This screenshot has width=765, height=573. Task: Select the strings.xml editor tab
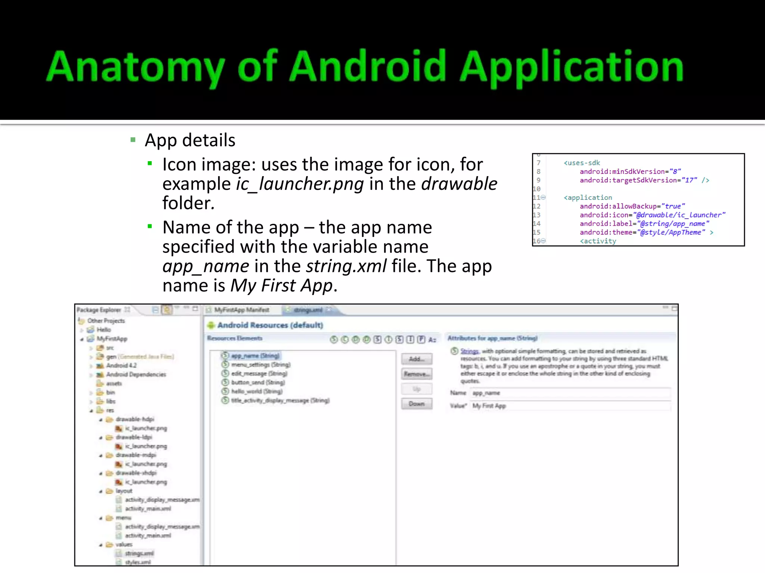pos(308,310)
